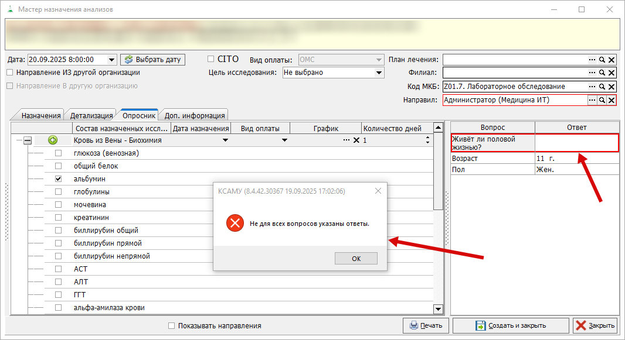Click Состав назначенных иссл... column header
This screenshot has width=625, height=340.
[x=121, y=128]
